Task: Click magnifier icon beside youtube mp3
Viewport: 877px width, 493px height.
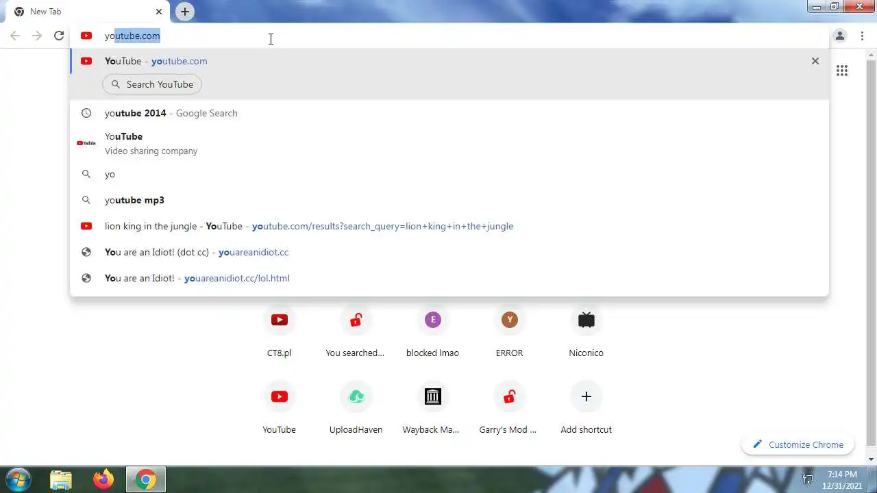Action: pyautogui.click(x=86, y=200)
